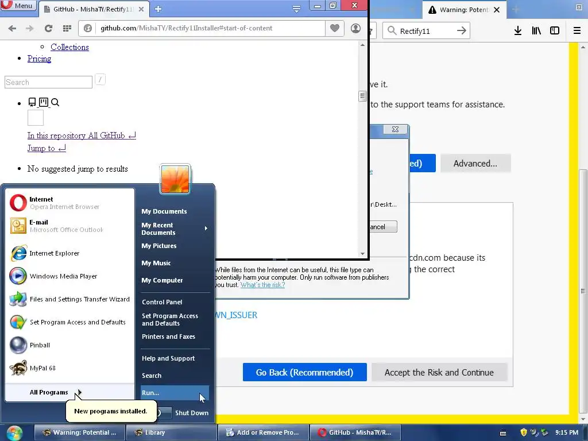Click Opera page scrollbar up arrow

(x=362, y=45)
